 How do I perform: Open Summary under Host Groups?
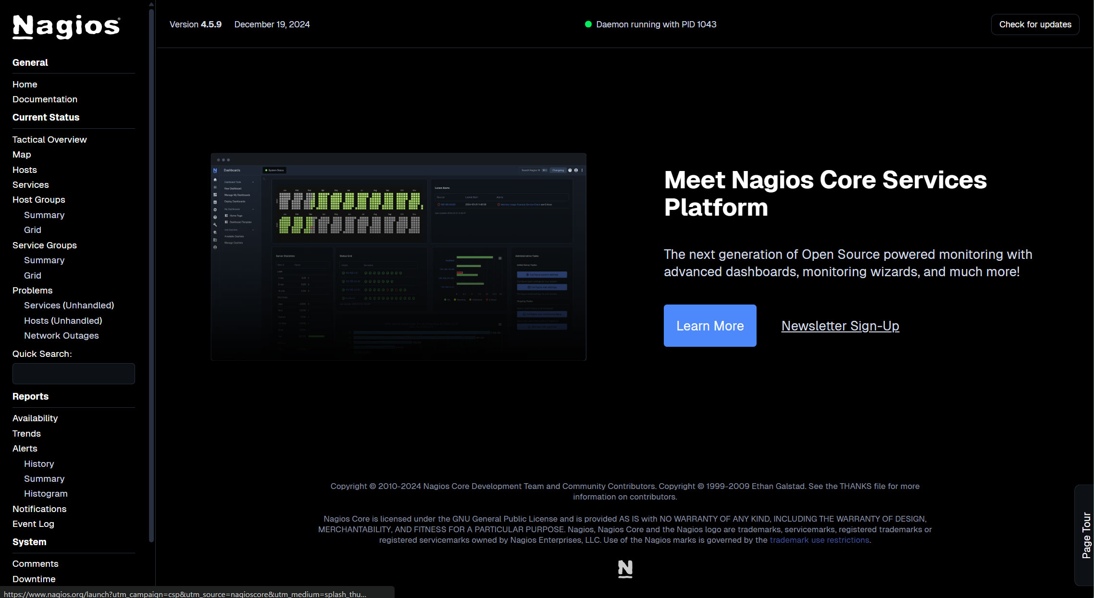[44, 215]
